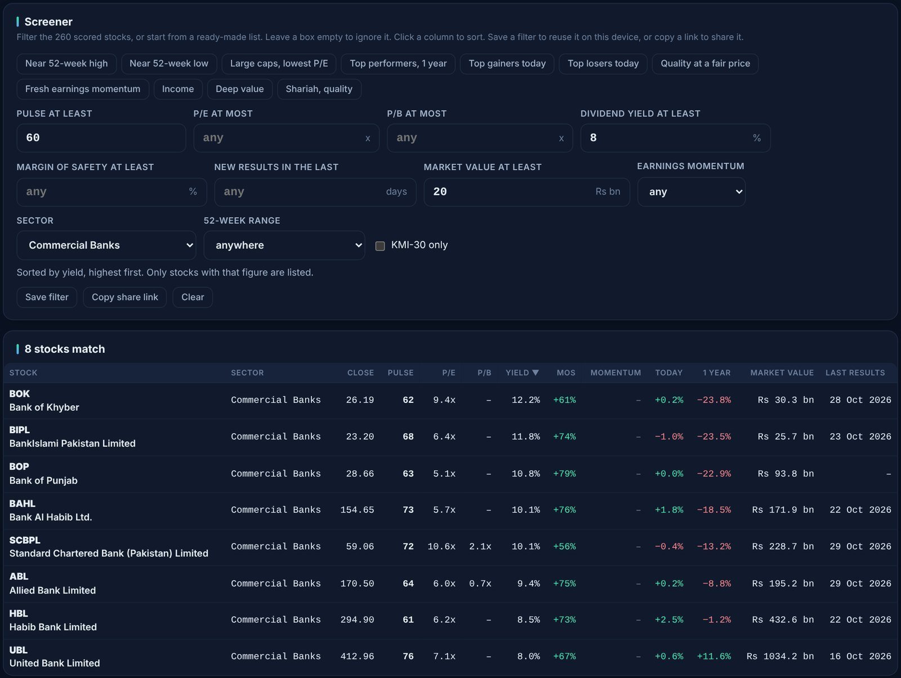Sort by the P/E column header
This screenshot has height=678, width=901.
449,373
